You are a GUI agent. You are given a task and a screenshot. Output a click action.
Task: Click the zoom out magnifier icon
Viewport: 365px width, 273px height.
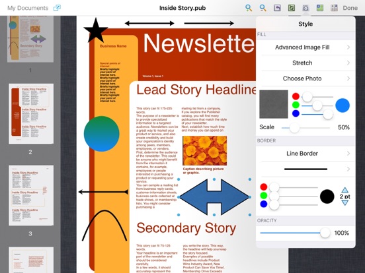263,8
